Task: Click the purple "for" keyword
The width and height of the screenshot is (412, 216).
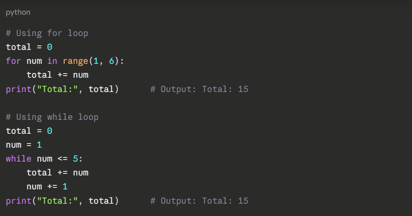Action: 14,61
